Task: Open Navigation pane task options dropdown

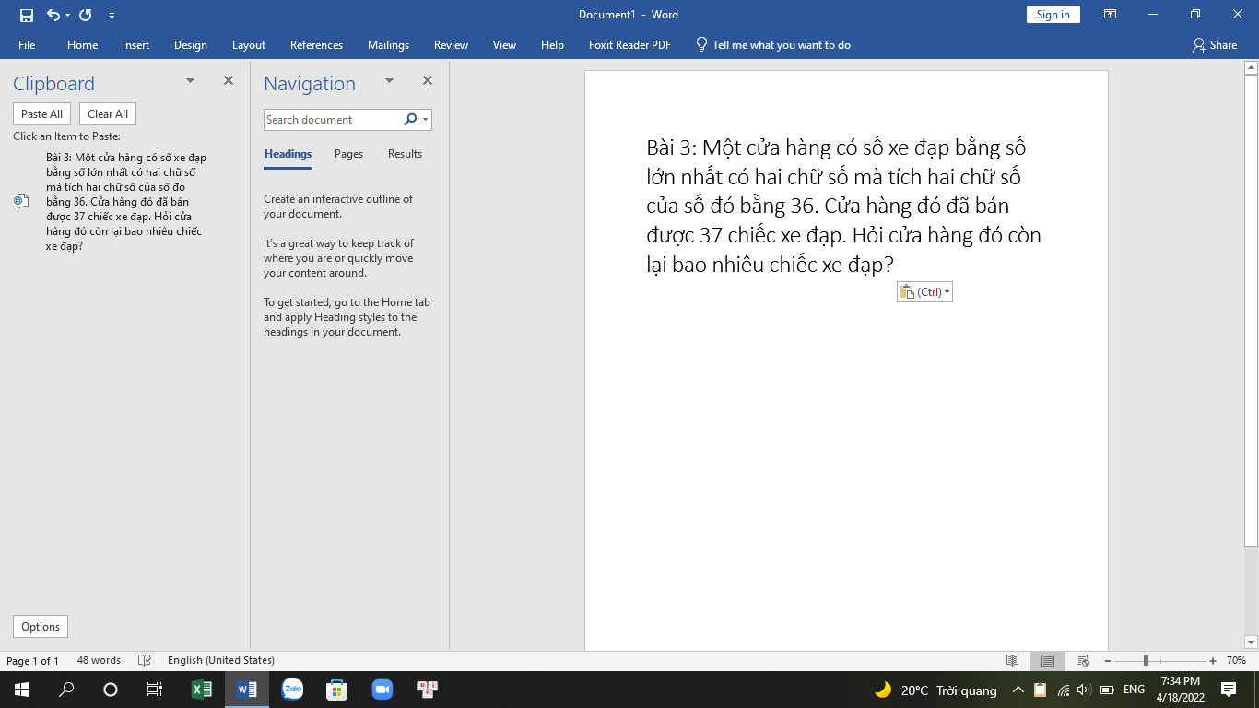Action: 389,81
